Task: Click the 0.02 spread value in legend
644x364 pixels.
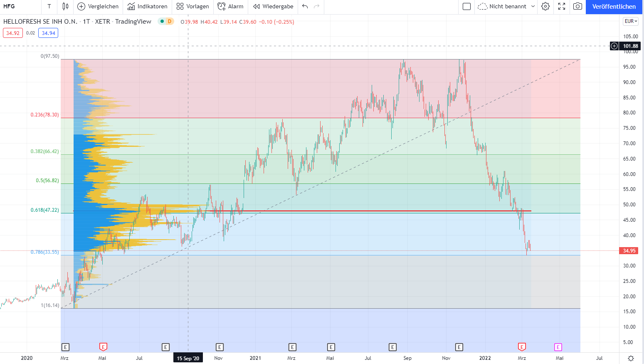Action: point(30,33)
